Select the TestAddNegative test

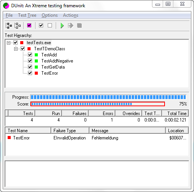coord(57,61)
